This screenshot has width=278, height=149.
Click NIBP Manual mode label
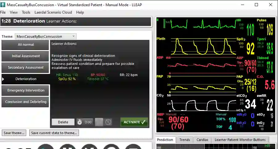pyautogui.click(x=171, y=114)
